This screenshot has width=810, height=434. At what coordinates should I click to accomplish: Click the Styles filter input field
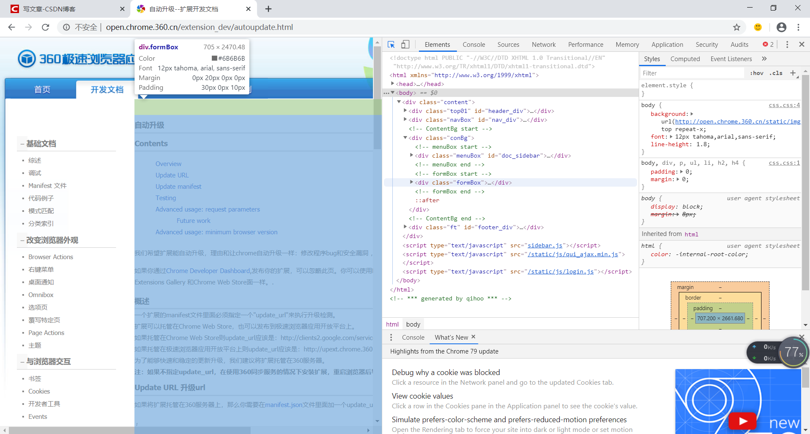[692, 73]
